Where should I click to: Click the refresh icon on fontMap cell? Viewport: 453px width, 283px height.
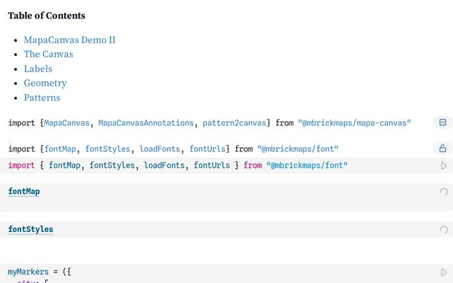444,192
